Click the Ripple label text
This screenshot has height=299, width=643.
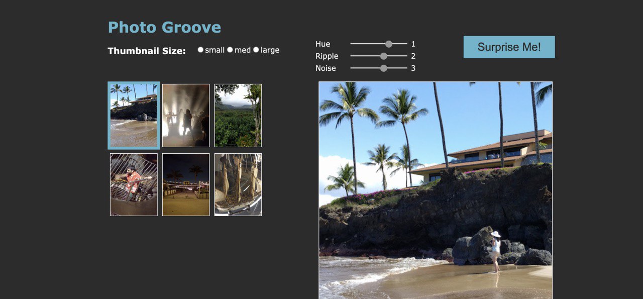[x=327, y=56]
